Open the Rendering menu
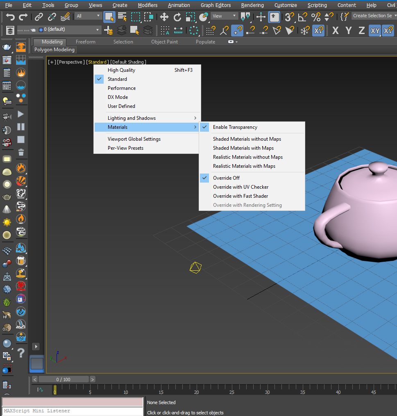This screenshot has height=416, width=397. point(252,5)
